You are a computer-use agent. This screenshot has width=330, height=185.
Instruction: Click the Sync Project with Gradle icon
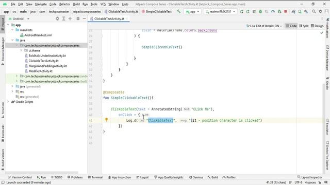point(293,11)
